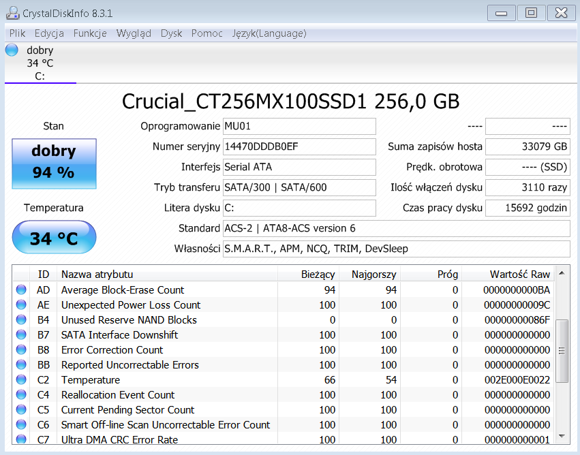The height and width of the screenshot is (455, 580).
Task: Click the status orb in the Temperature attribute row
Action: [21, 379]
